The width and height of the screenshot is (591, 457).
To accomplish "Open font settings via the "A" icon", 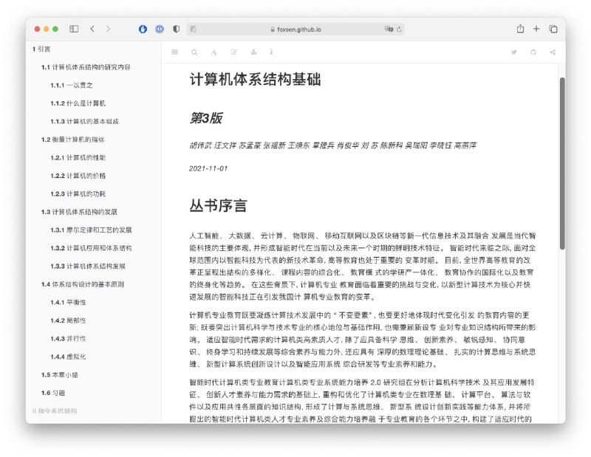I will point(214,52).
